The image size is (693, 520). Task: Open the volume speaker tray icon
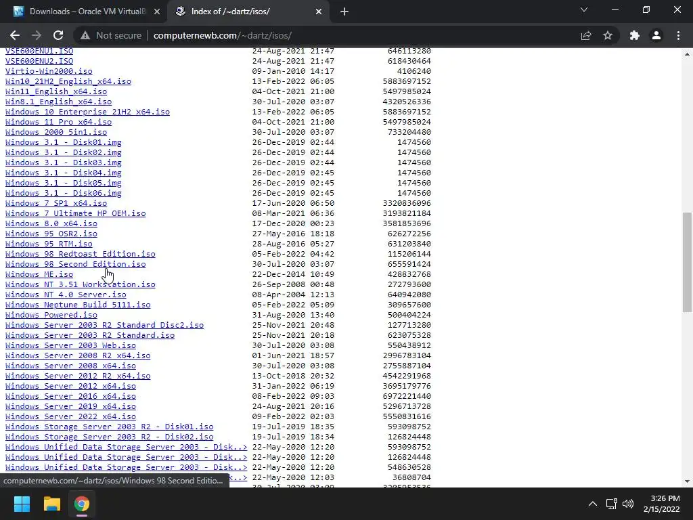click(627, 504)
